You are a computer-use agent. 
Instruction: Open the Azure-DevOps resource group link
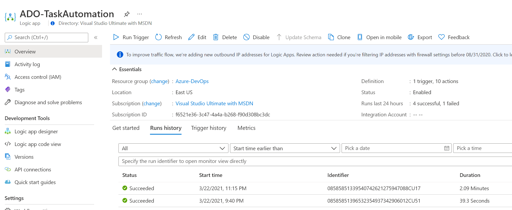click(192, 81)
